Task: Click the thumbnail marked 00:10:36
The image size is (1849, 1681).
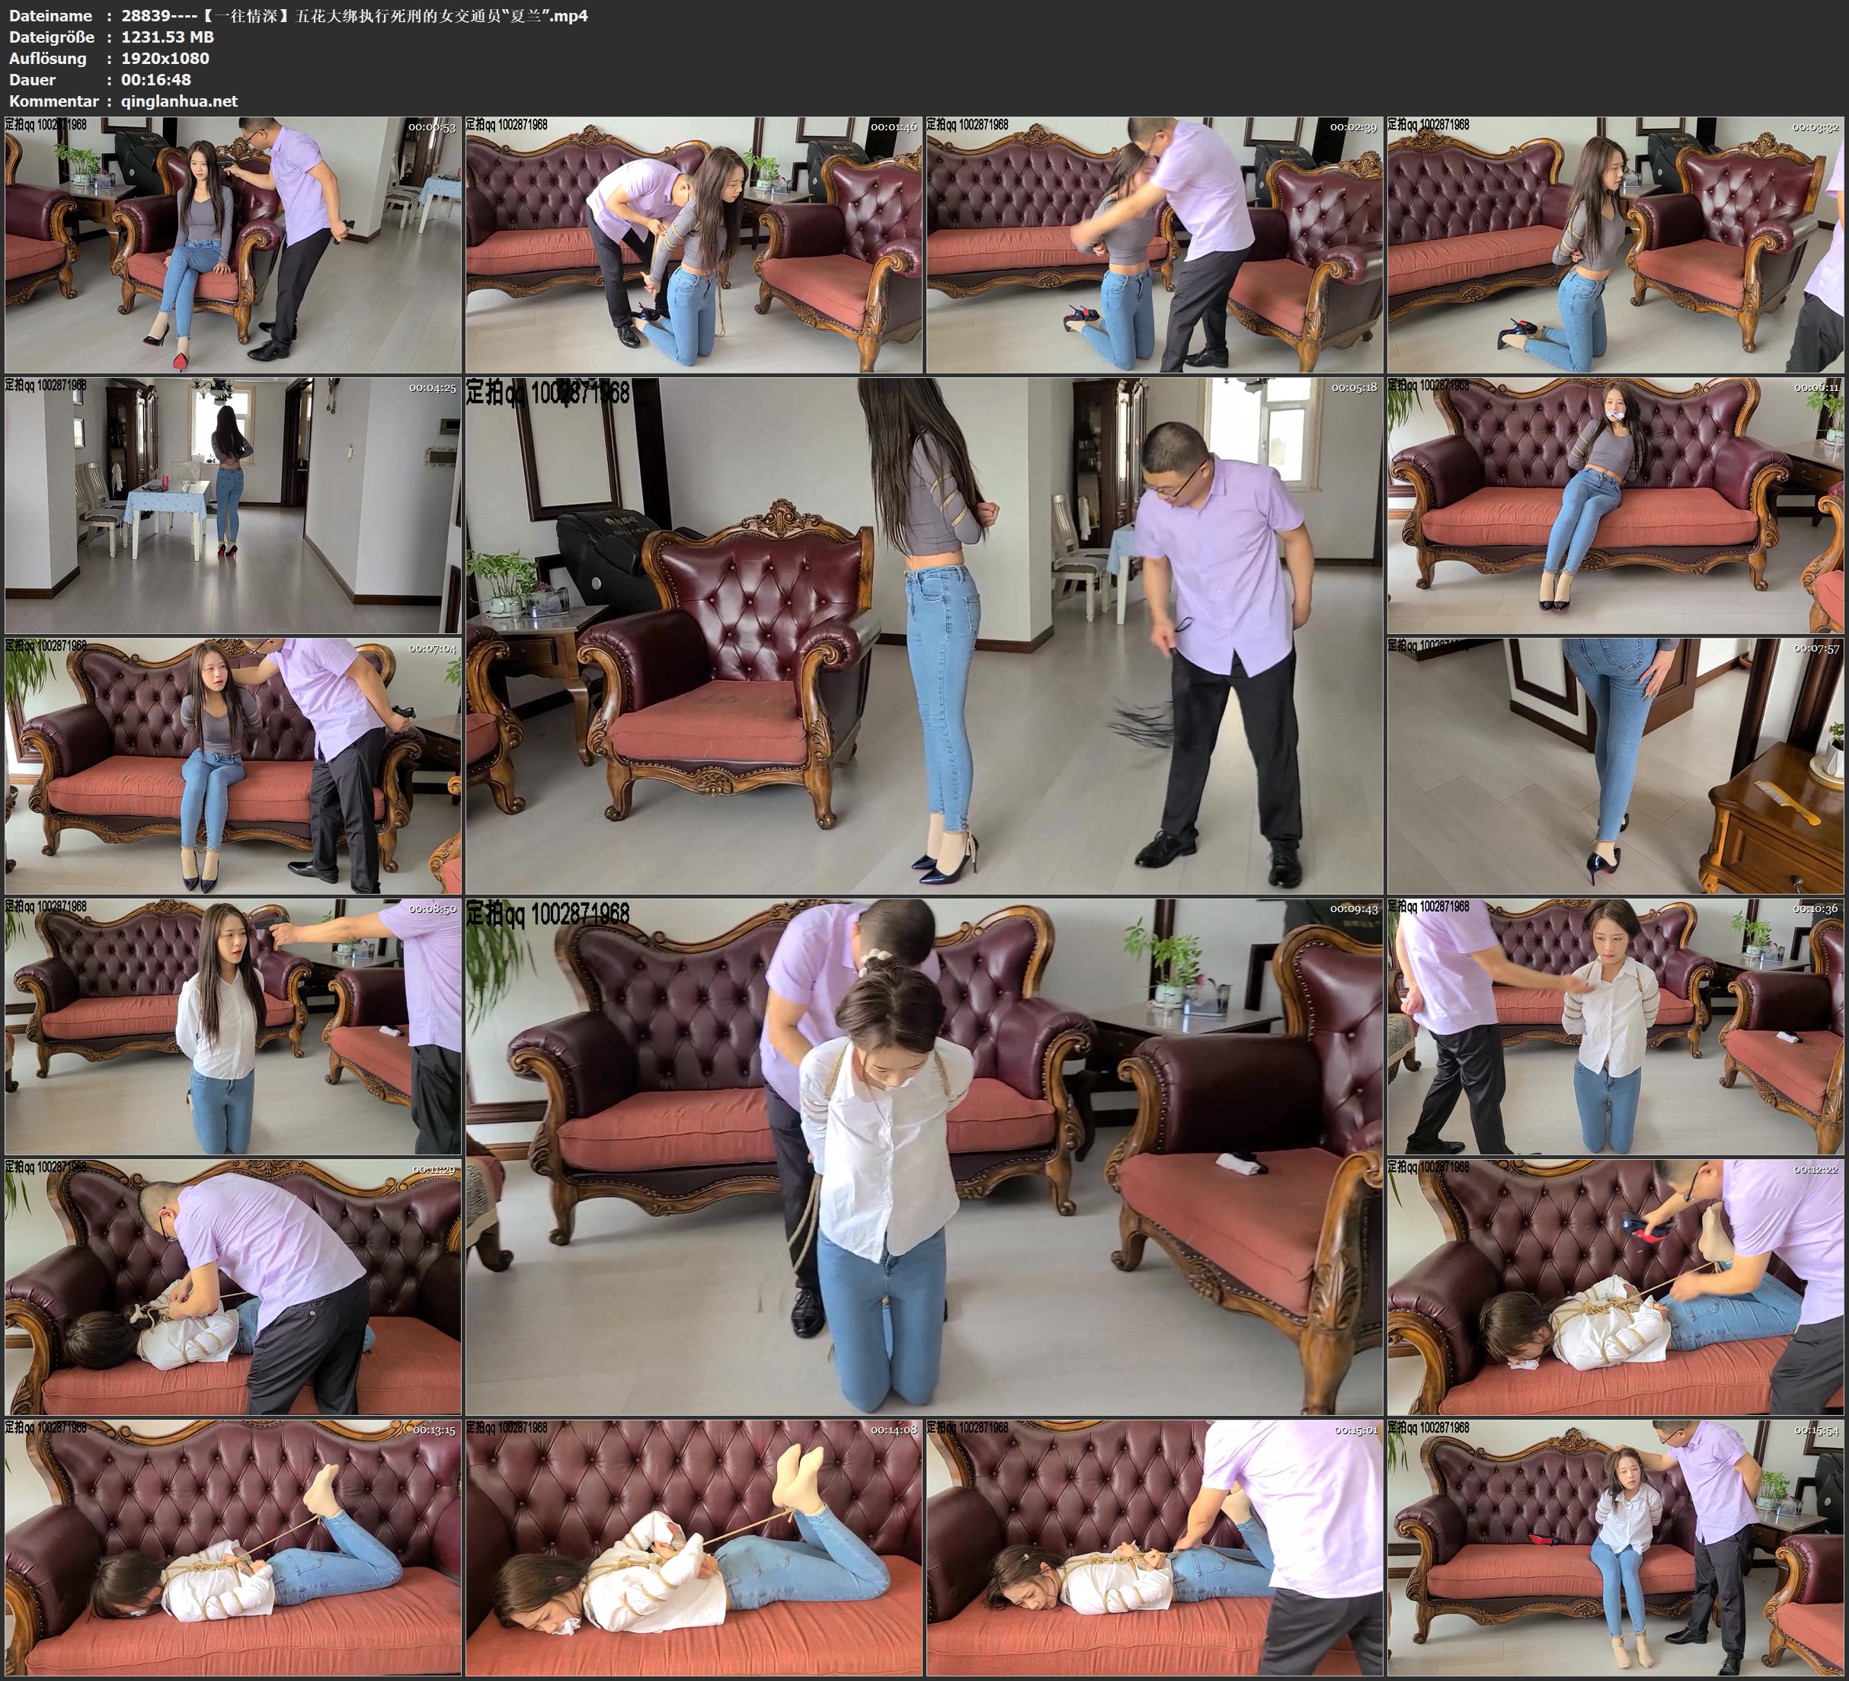Action: click(1616, 1026)
